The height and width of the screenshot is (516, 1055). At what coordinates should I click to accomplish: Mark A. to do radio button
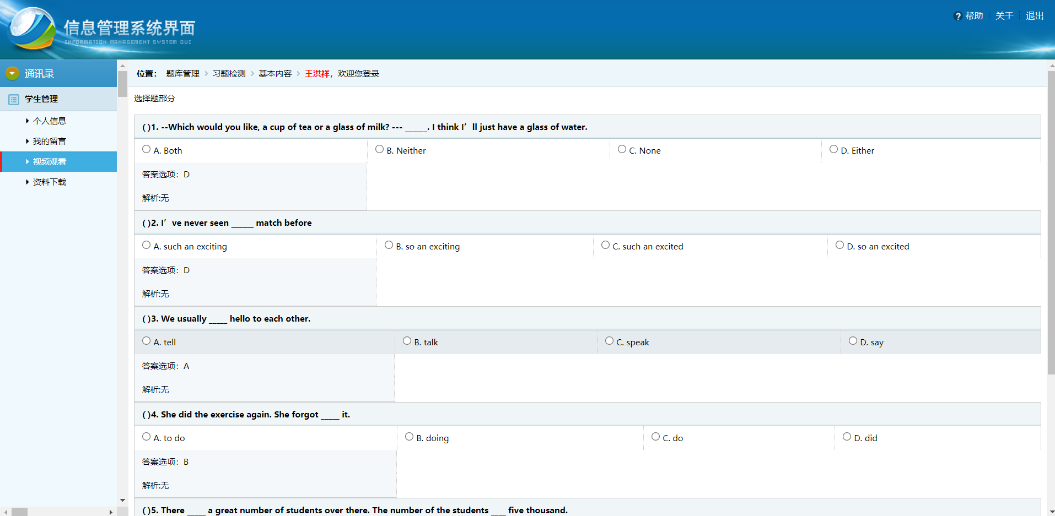point(146,437)
